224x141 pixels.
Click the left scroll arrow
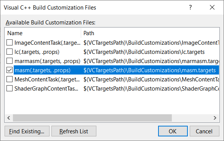click(9, 118)
